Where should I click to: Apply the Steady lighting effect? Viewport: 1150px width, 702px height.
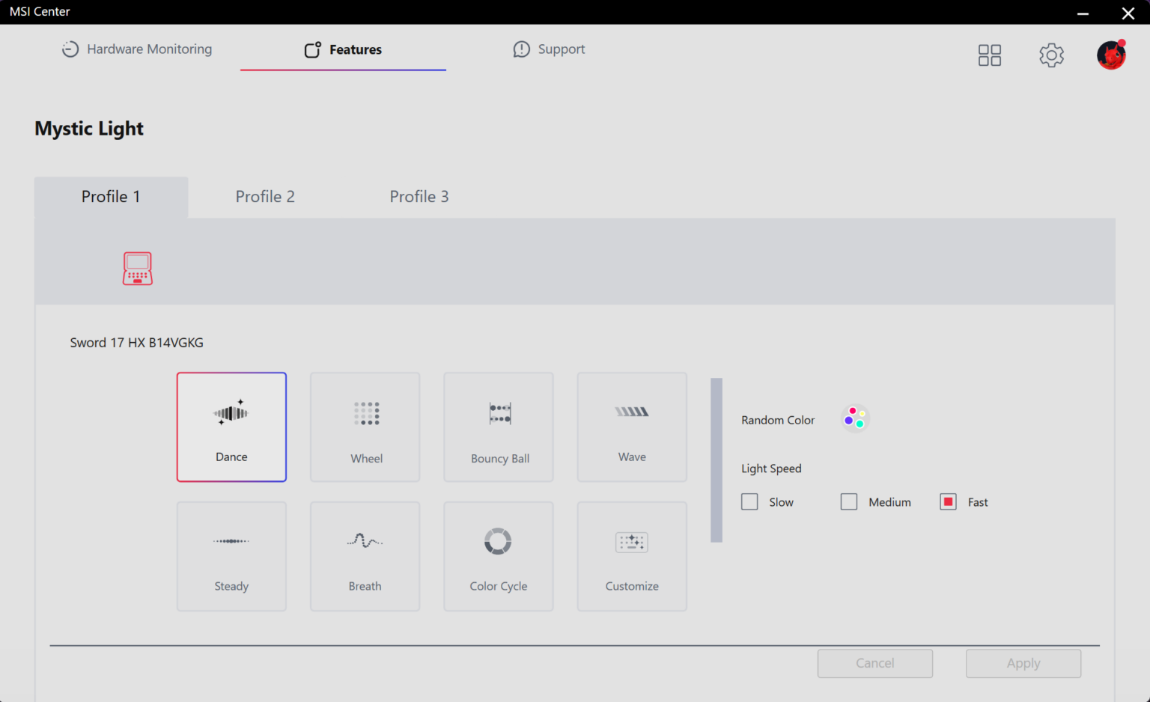(x=231, y=556)
